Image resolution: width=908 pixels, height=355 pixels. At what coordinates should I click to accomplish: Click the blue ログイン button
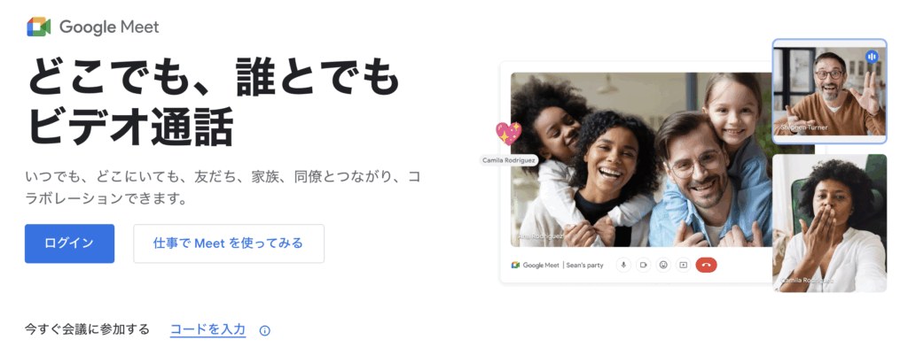69,243
